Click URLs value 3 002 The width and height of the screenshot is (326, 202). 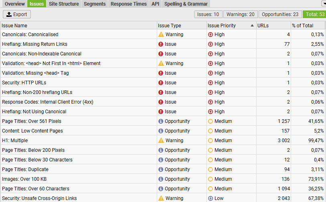284,141
